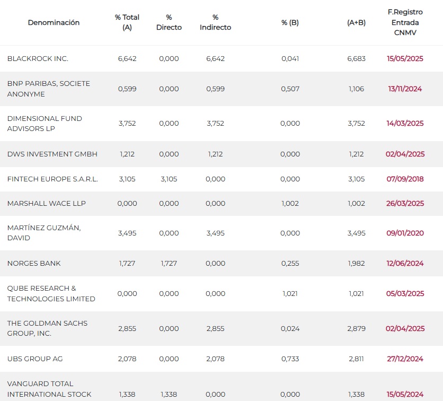This screenshot has height=401, width=443.
Task: Click the Denominación column header
Action: [54, 23]
